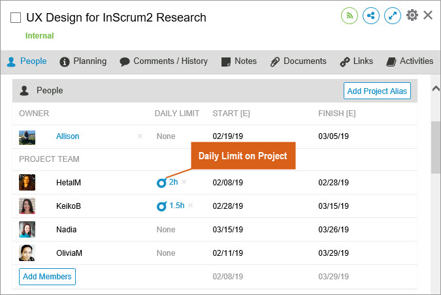441x295 pixels.
Task: Click the green RSS feed icon
Action: [350, 16]
